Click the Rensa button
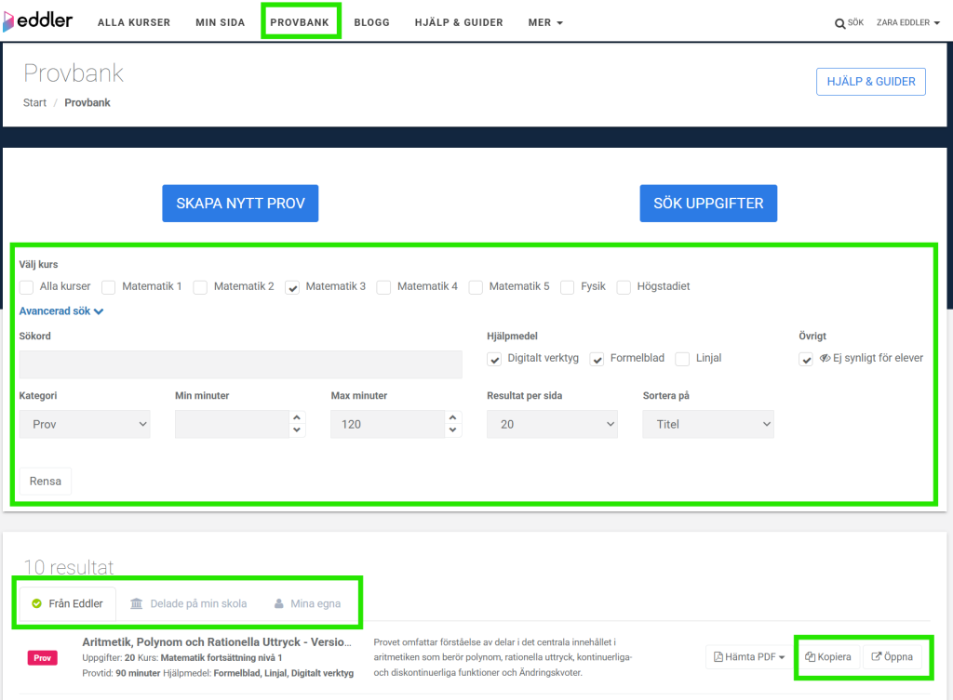The image size is (953, 700). click(46, 482)
